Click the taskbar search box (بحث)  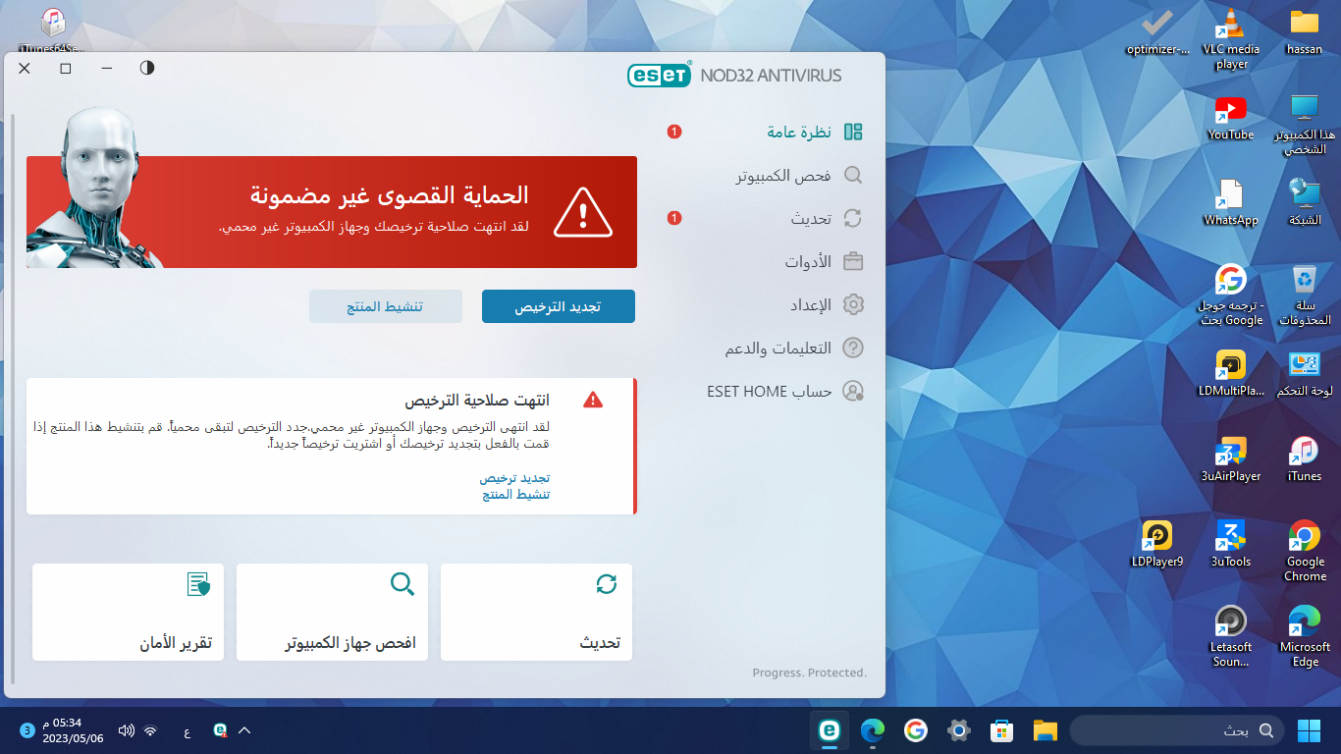1177,730
